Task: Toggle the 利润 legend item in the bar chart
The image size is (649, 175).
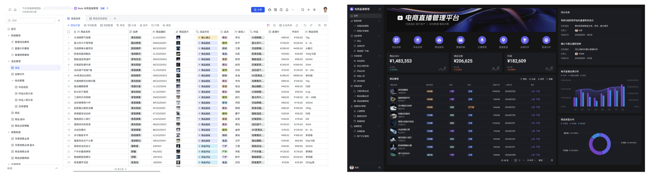Action: point(583,75)
